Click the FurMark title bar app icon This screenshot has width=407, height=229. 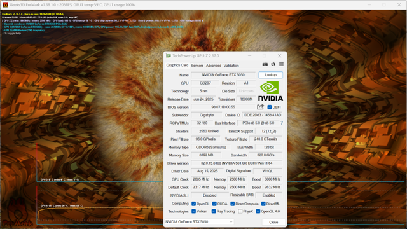pyautogui.click(x=5, y=4)
